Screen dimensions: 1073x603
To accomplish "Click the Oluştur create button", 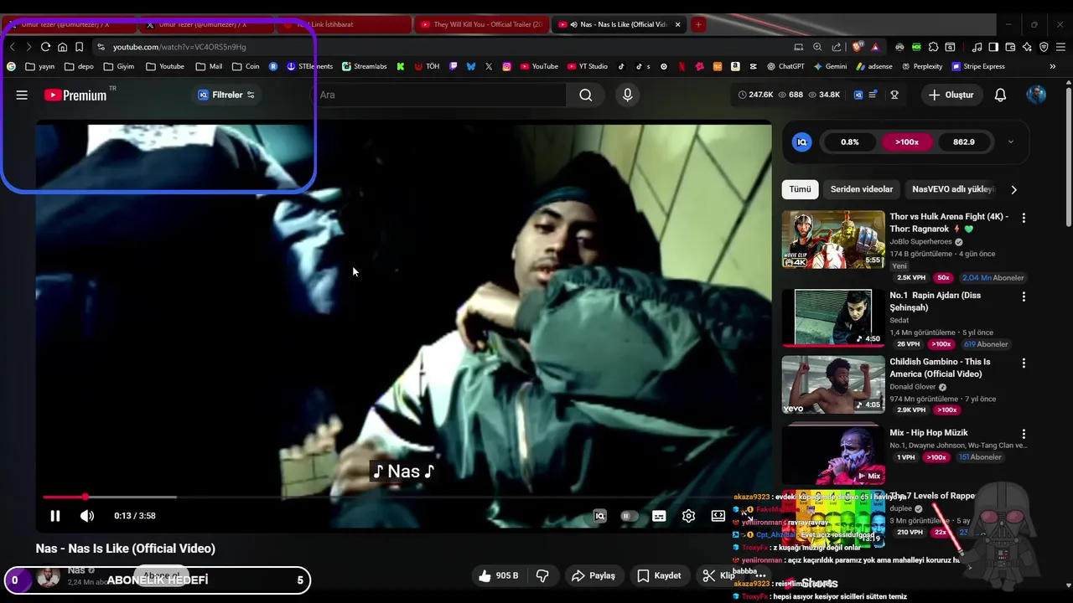I will pyautogui.click(x=951, y=95).
